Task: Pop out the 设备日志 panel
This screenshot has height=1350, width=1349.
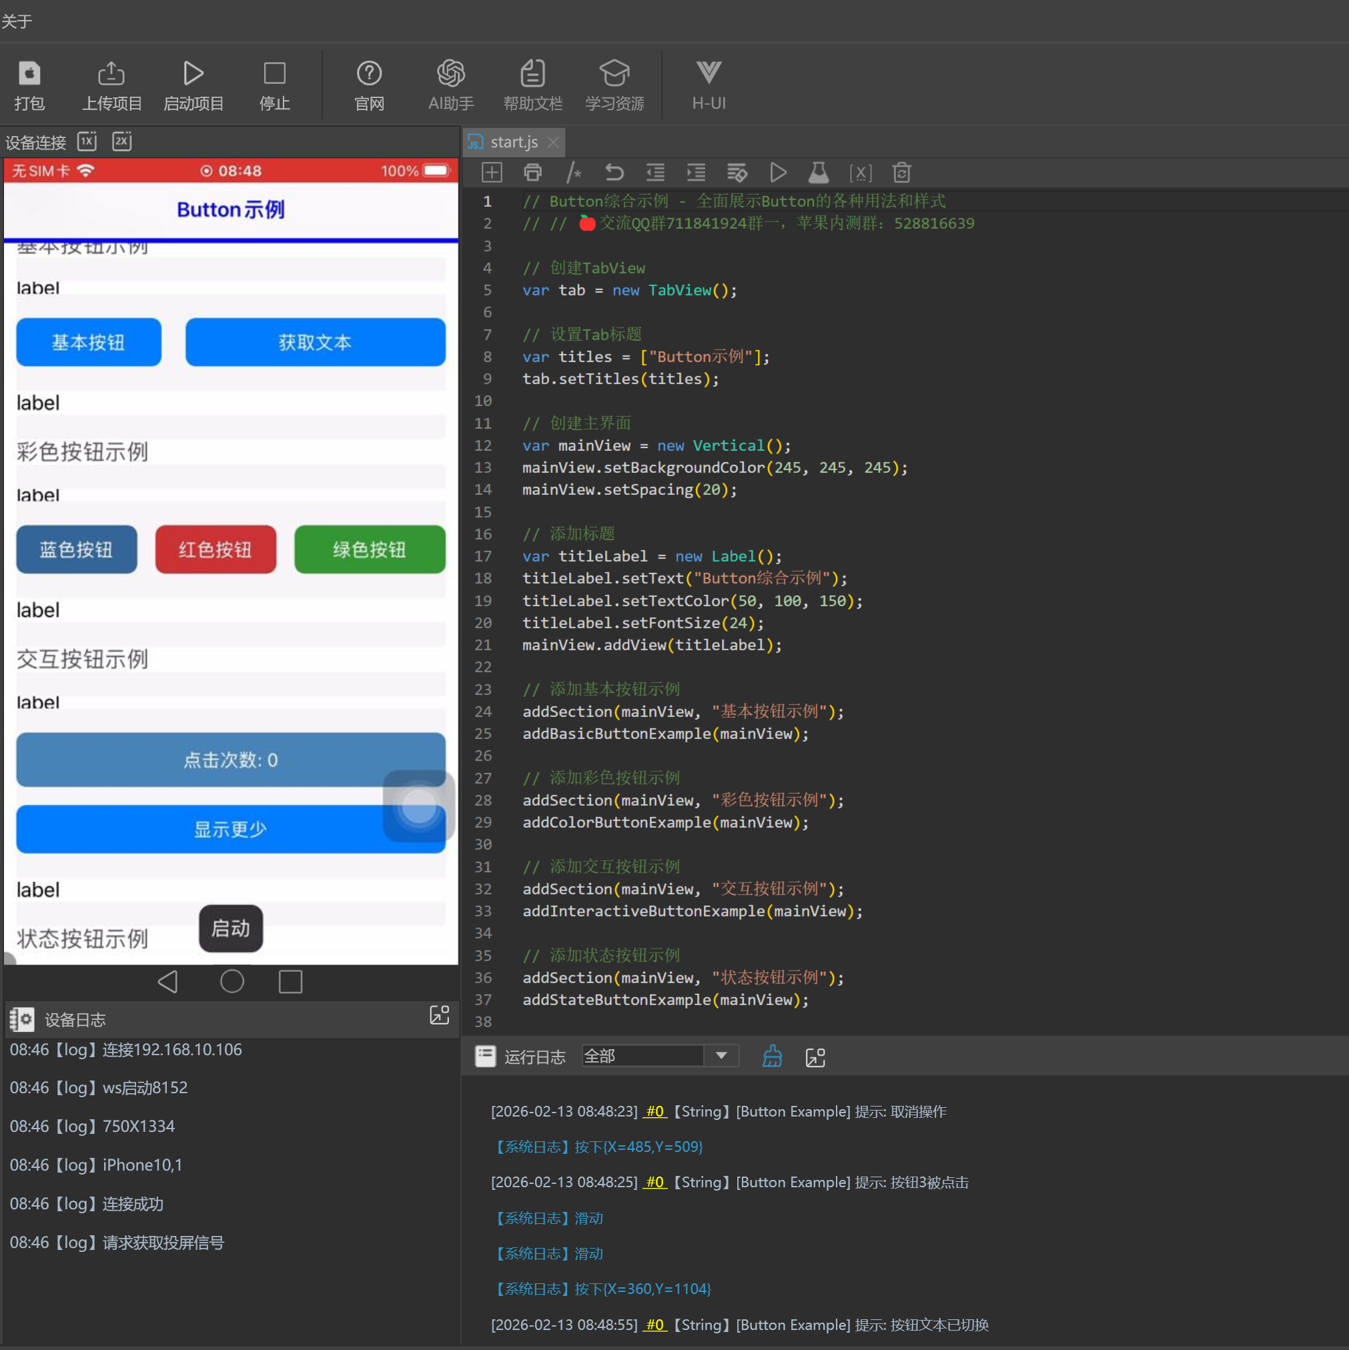Action: (439, 1015)
